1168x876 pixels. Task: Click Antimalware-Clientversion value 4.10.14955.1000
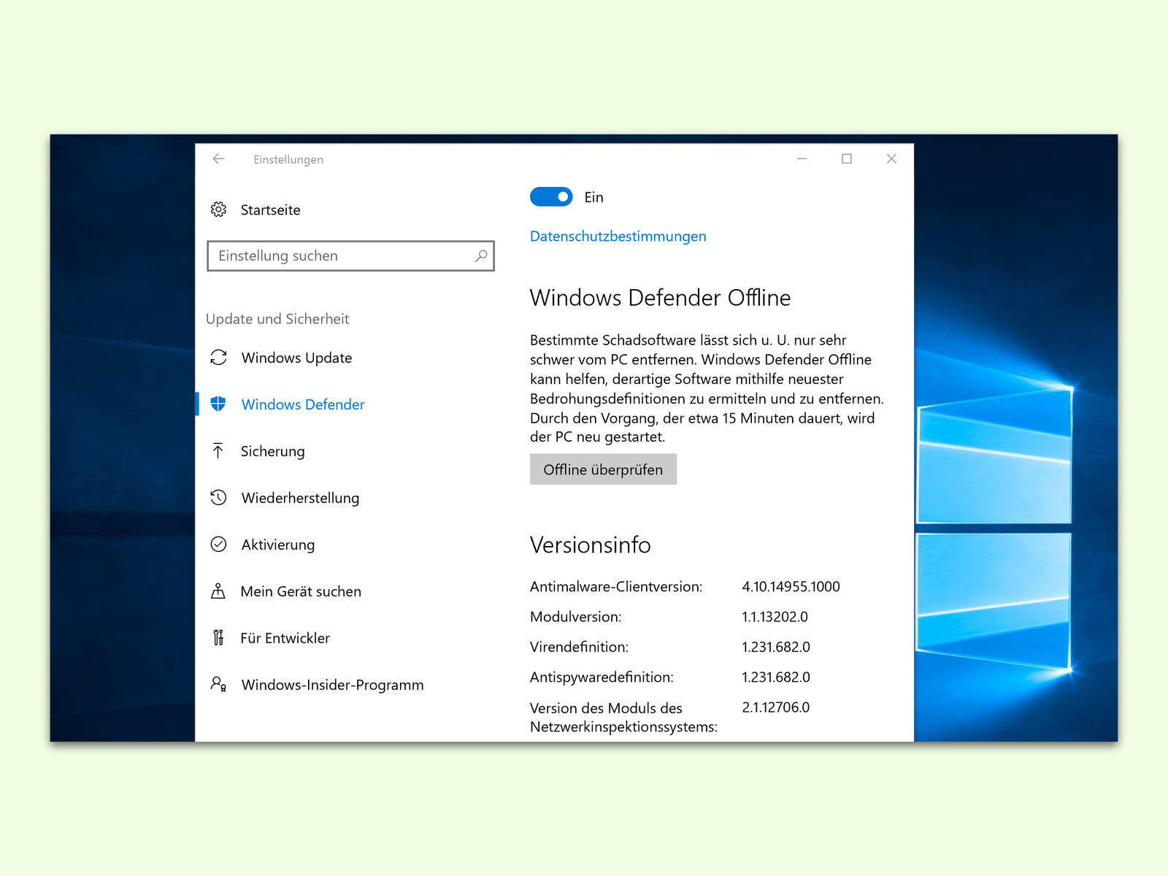pos(791,587)
